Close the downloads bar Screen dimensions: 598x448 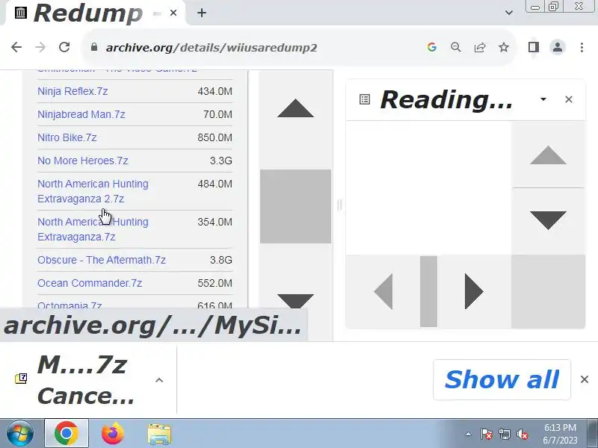pyautogui.click(x=585, y=379)
